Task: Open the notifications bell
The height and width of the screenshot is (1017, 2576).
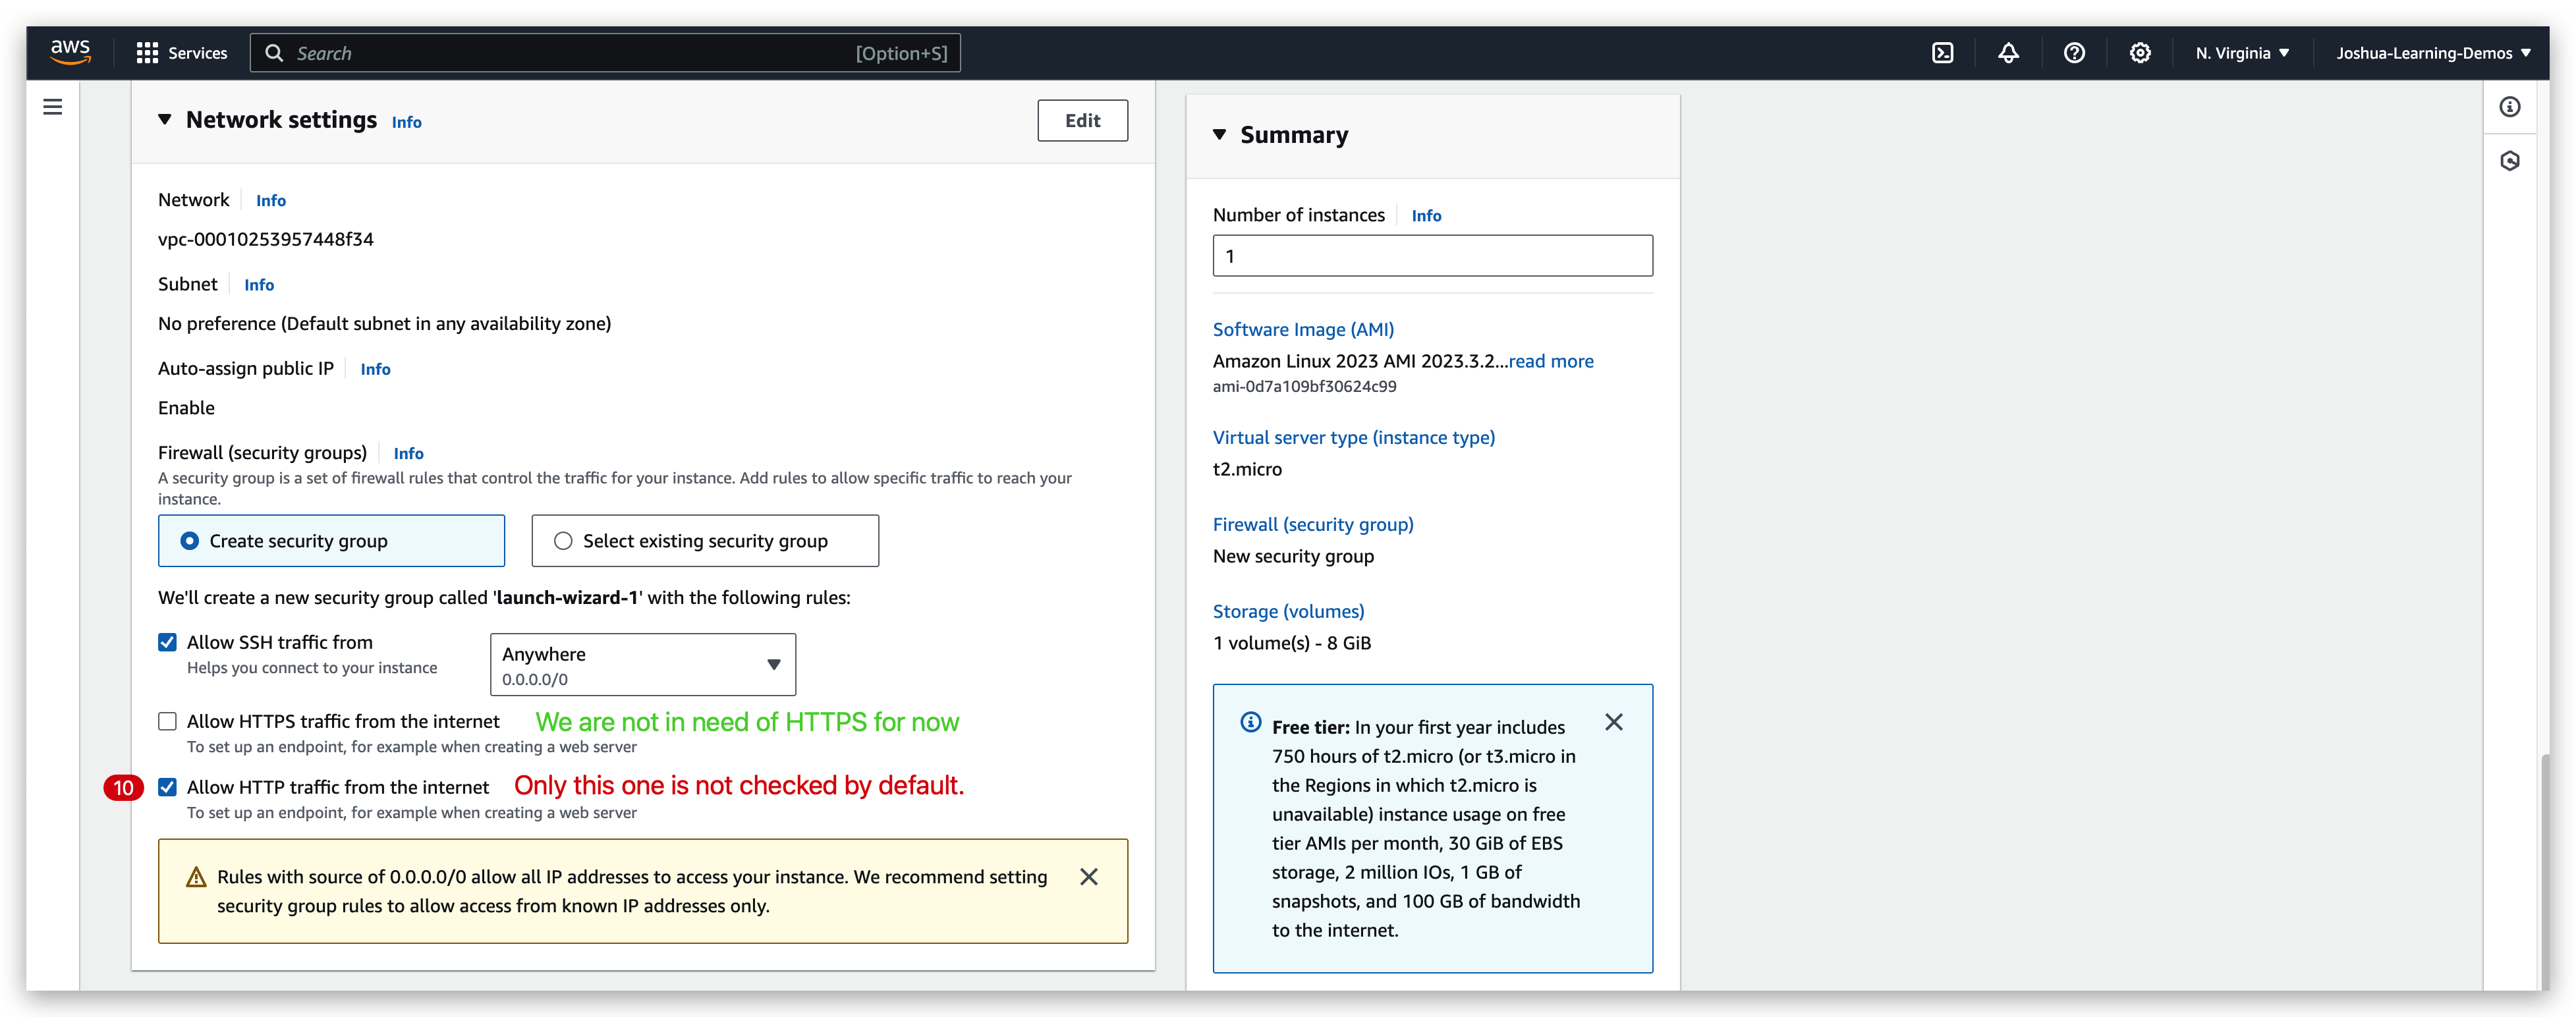Action: point(2008,52)
